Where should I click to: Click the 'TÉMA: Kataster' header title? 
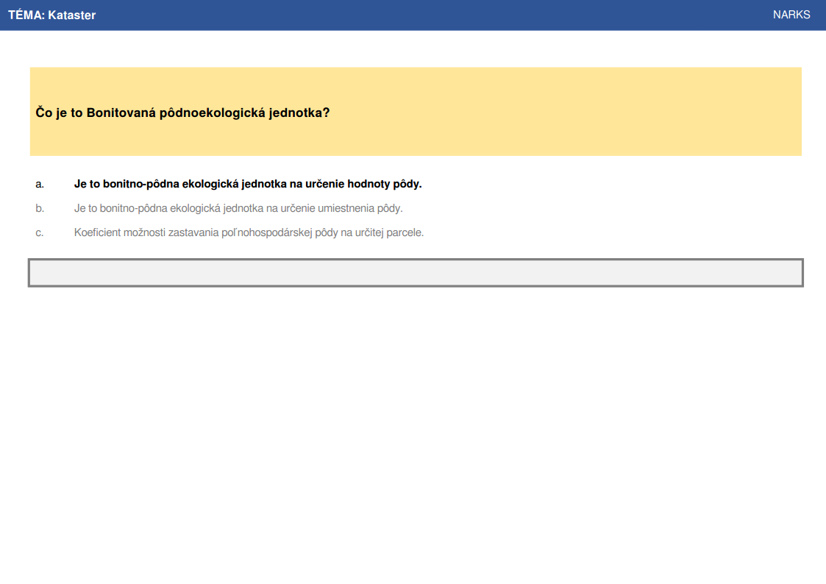(51, 15)
